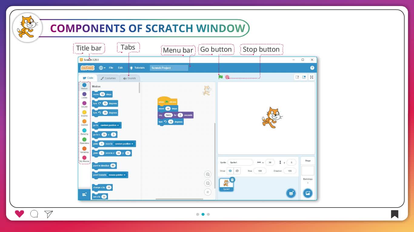Open the go to random position dropdown
The image size is (414, 232).
(110, 125)
